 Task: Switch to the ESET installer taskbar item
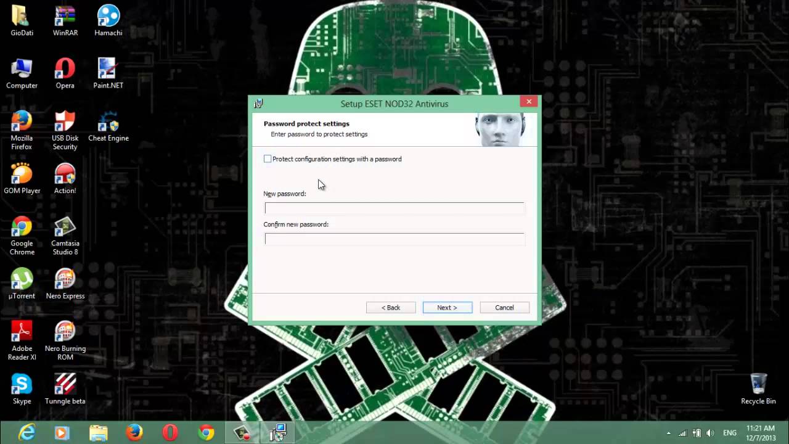coord(278,433)
